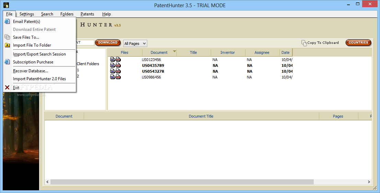Click the Import File To Folder icon

click(x=7, y=45)
